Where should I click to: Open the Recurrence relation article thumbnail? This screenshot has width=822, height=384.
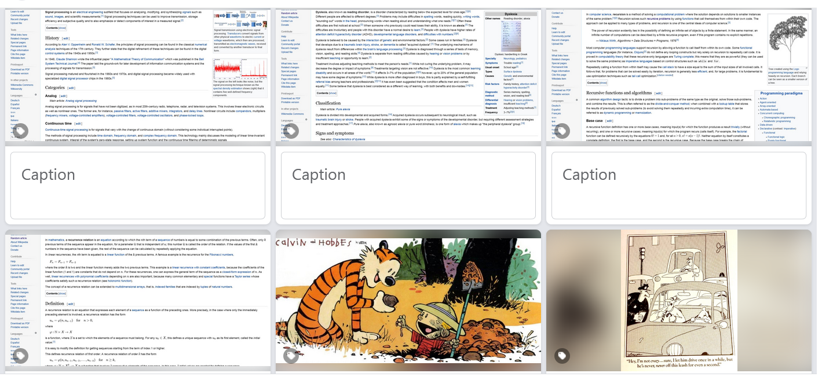pos(138,301)
